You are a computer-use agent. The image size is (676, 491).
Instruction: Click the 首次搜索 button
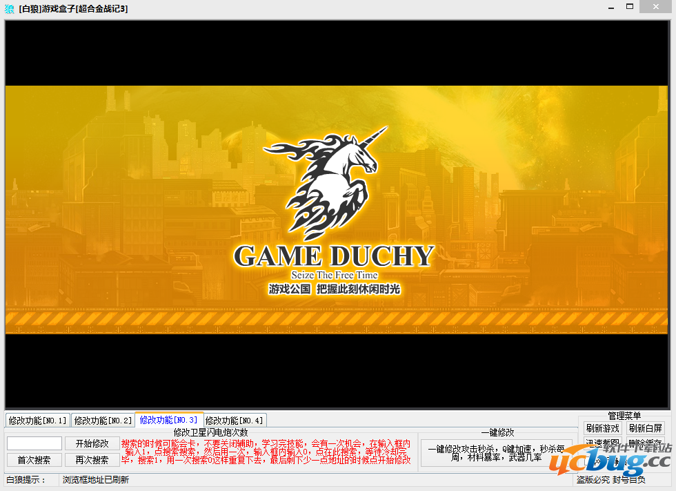34,460
